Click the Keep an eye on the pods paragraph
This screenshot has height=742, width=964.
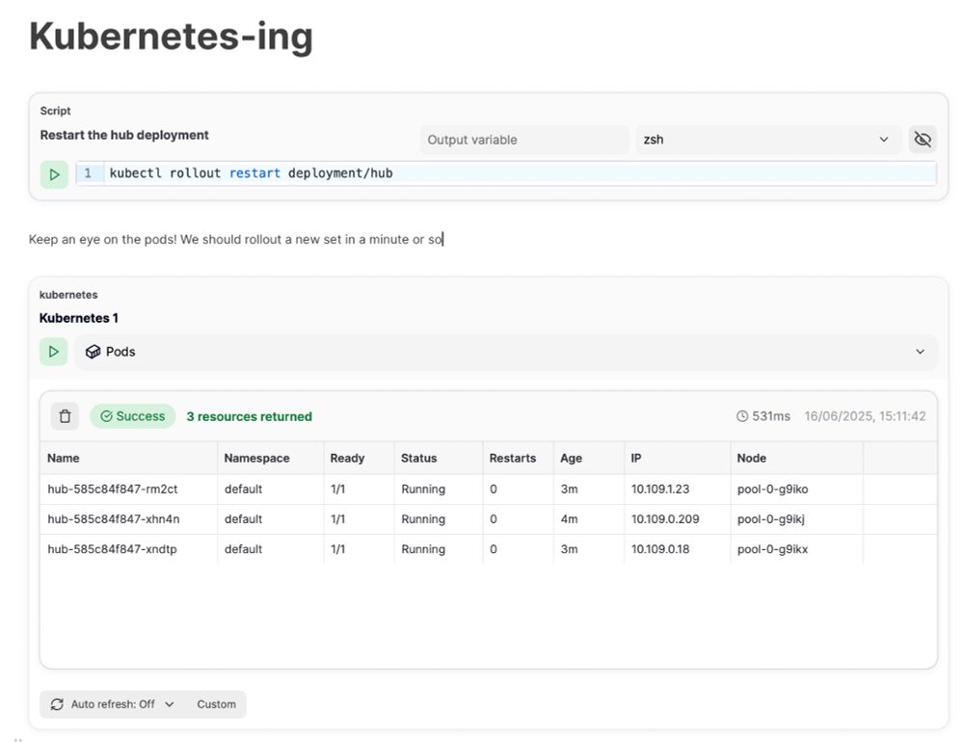(235, 239)
